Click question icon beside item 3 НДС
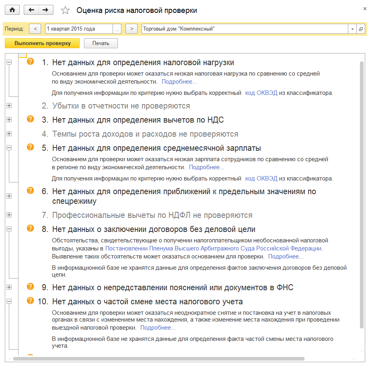The height and width of the screenshot is (367, 372). (x=30, y=119)
